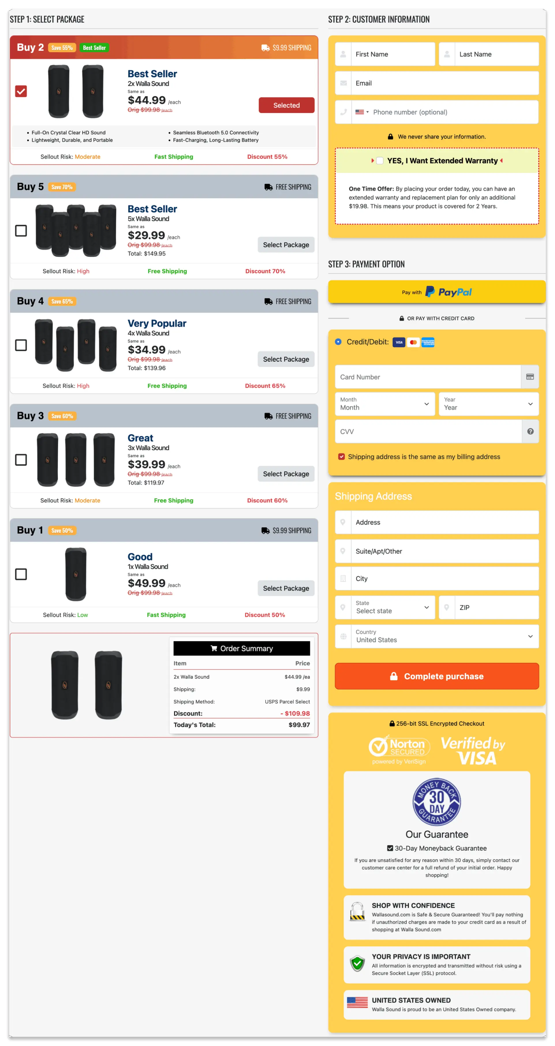Click the phone handset icon
This screenshot has height=1046, width=555.
tap(343, 112)
